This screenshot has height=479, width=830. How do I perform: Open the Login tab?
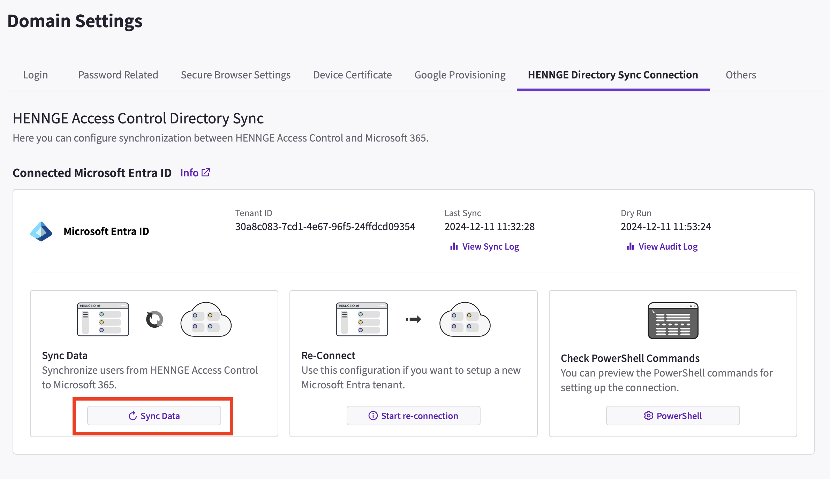[35, 75]
